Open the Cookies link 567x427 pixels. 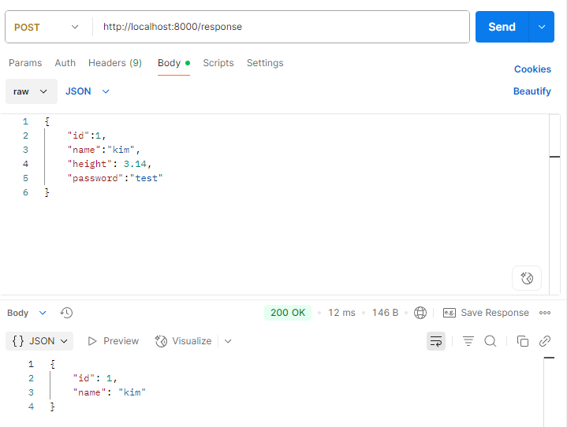point(532,69)
